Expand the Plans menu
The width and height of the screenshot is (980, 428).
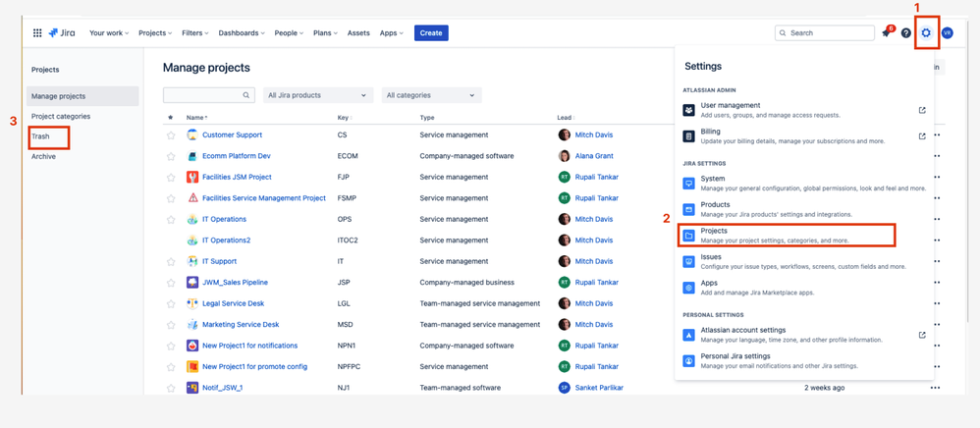click(x=325, y=33)
